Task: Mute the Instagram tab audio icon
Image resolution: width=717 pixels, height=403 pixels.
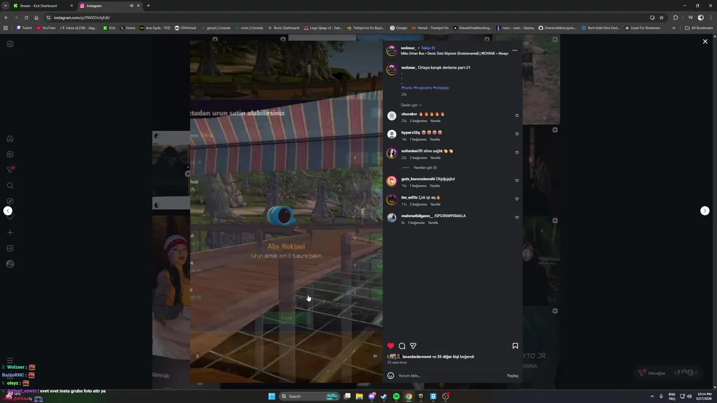Action: [x=132, y=6]
